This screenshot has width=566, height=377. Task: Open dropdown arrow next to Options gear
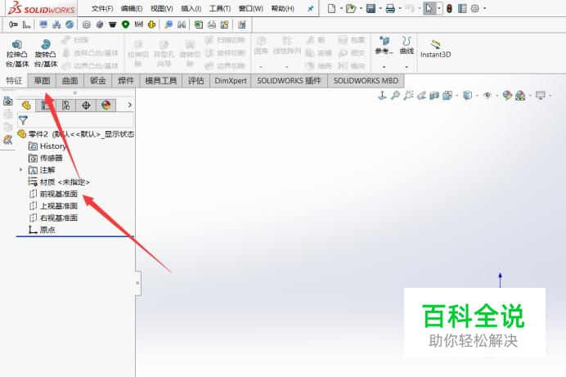(x=484, y=8)
